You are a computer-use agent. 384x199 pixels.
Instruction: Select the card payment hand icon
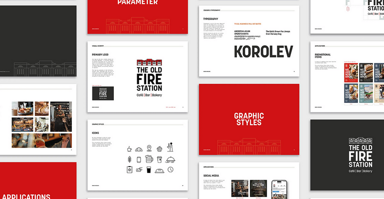(139, 169)
